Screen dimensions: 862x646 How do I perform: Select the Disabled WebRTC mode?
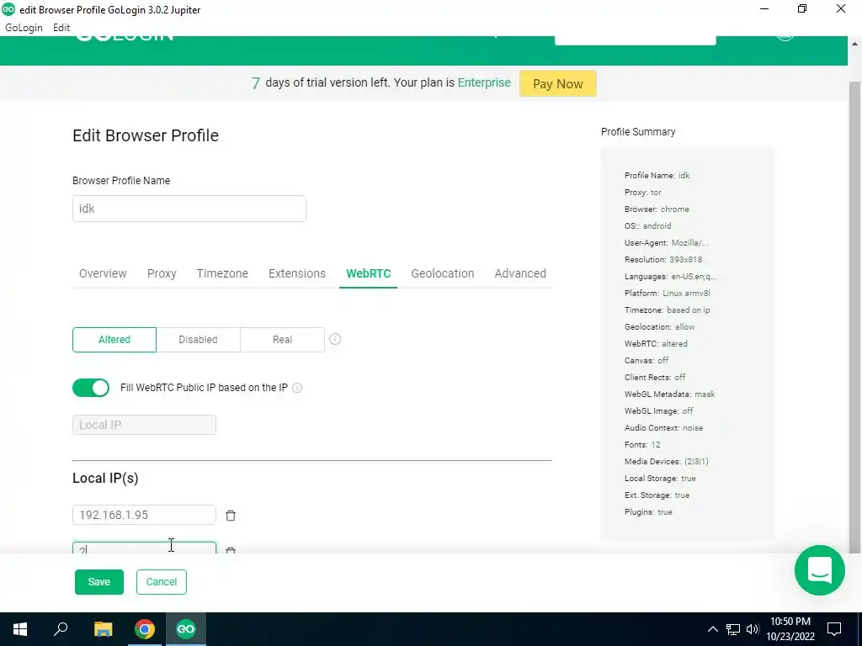click(x=198, y=340)
